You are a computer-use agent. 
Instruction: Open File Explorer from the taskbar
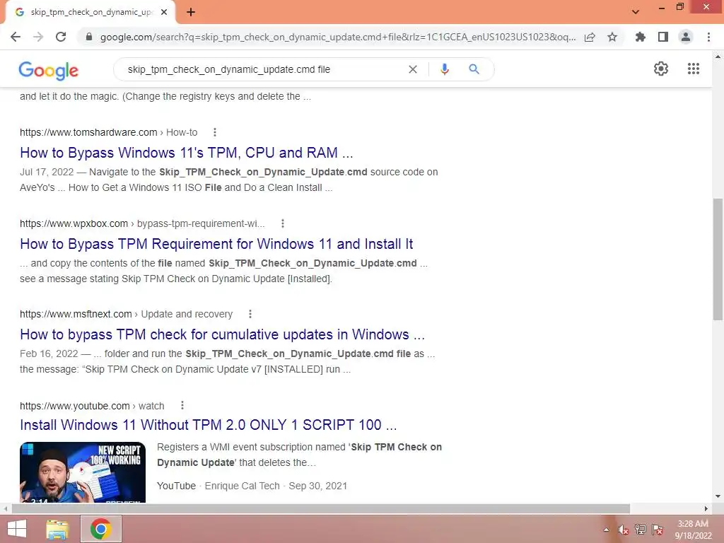click(57, 529)
